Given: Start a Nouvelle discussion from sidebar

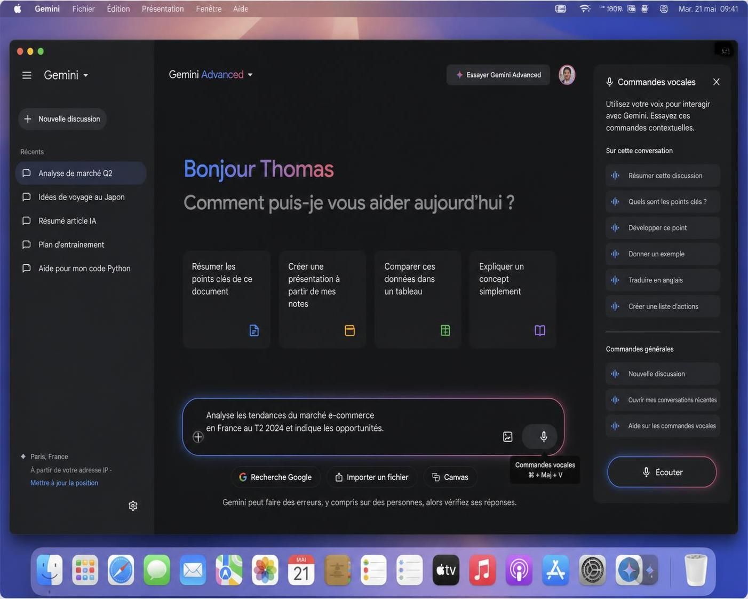Looking at the screenshot, I should tap(62, 119).
